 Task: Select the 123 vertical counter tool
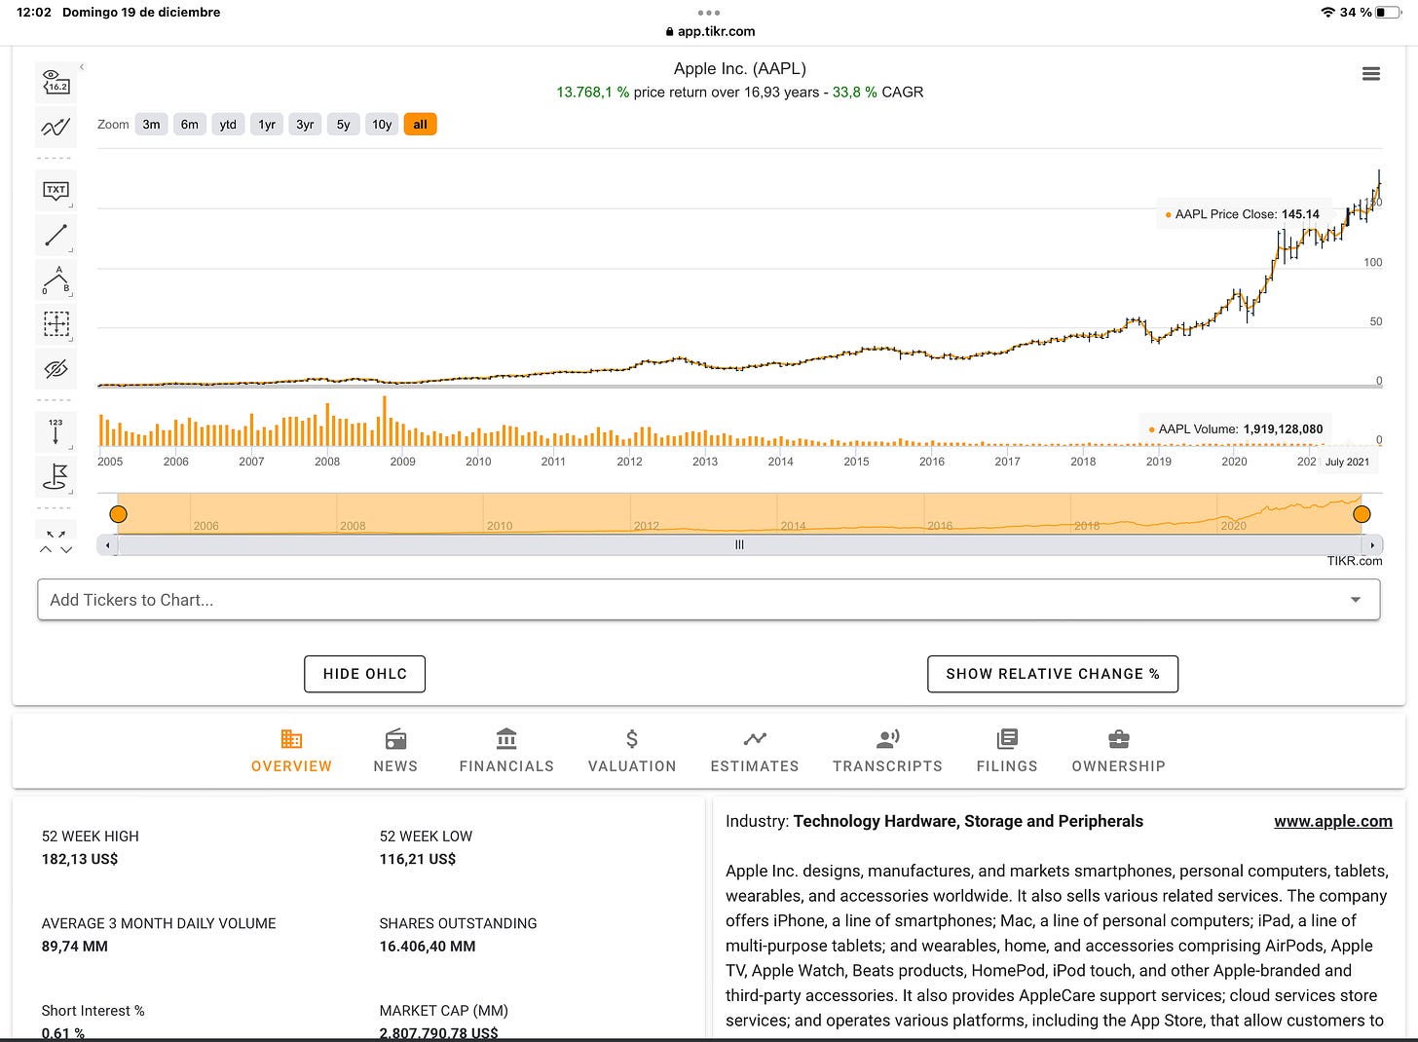pos(56,432)
